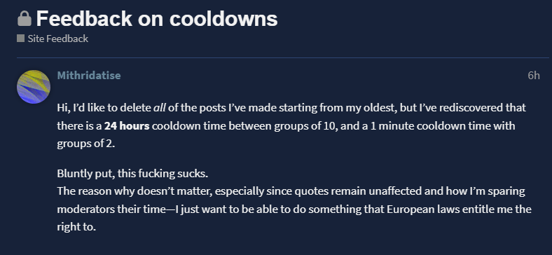Click the closed-topic lock icon
This screenshot has height=255, width=552.
click(25, 19)
